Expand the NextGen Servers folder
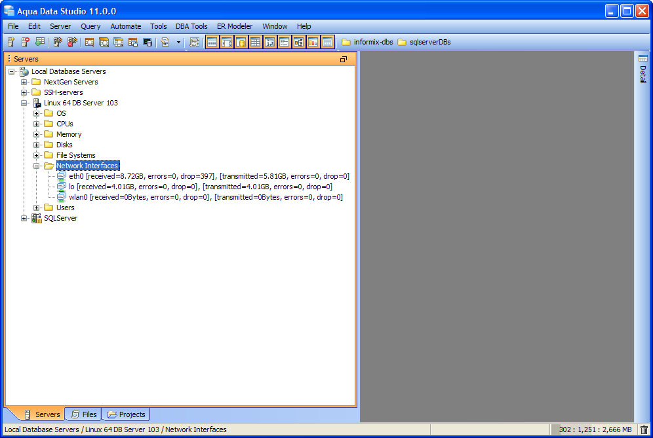653x438 pixels. click(x=24, y=82)
